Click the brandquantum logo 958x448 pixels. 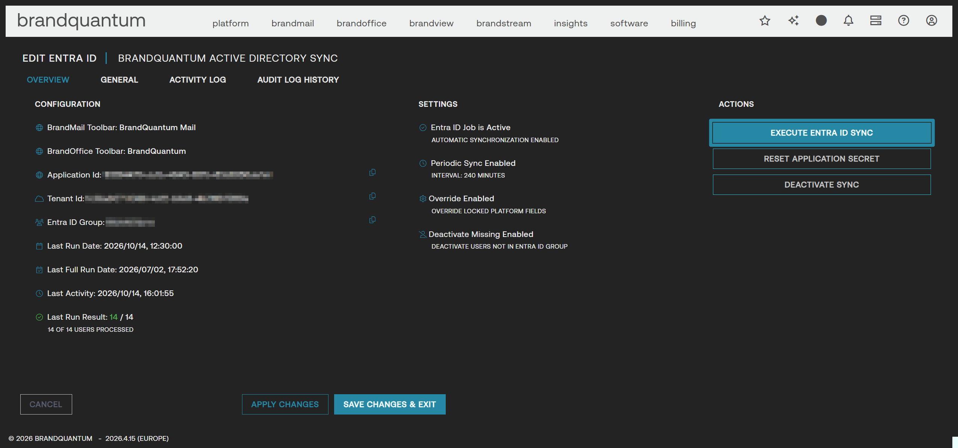point(81,21)
